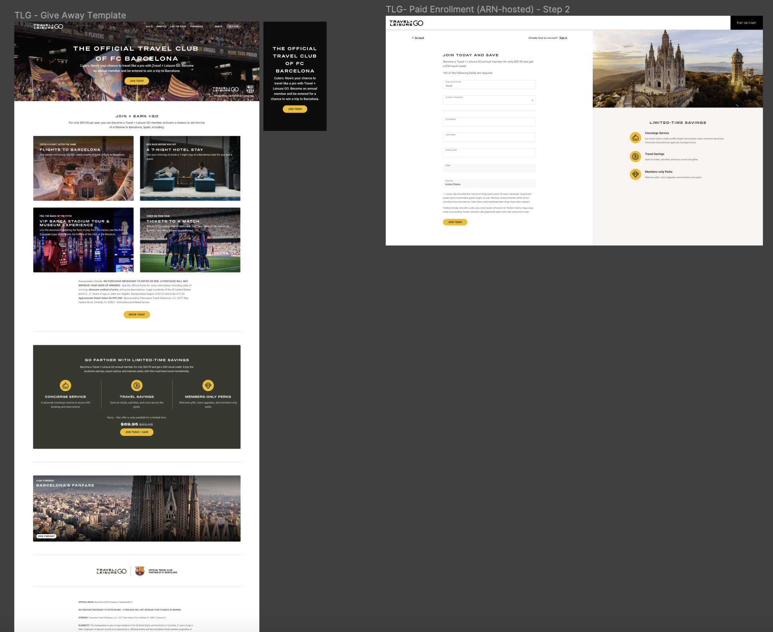
Task: Click the Travel+Leisure GO logo in enrollment header
Action: (406, 23)
